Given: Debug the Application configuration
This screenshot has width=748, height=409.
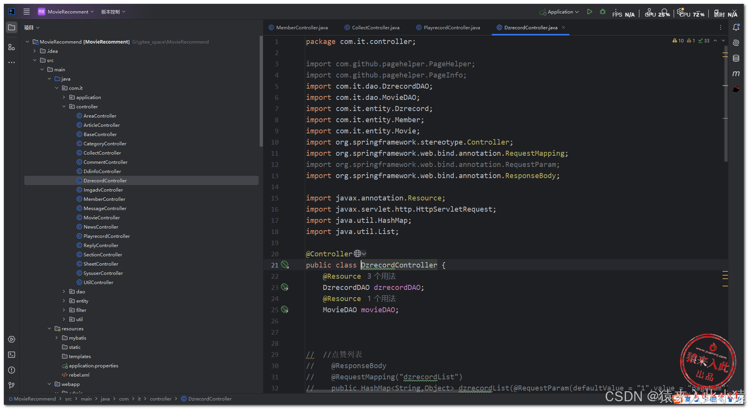Looking at the screenshot, I should point(603,12).
